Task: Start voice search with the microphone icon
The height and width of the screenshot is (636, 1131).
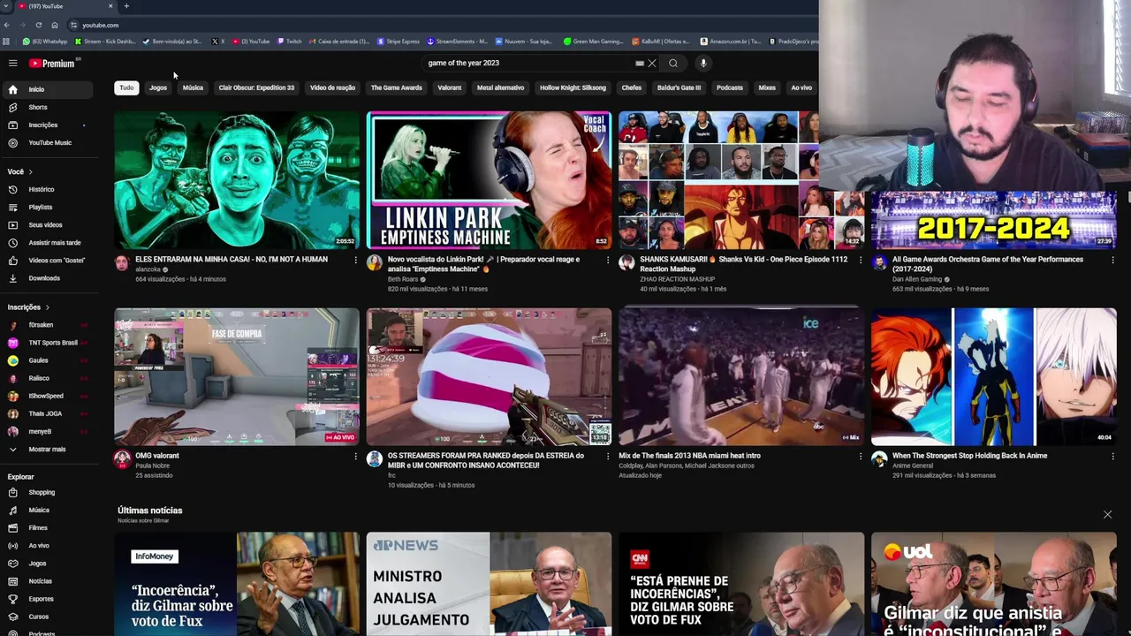Action: 703,63
